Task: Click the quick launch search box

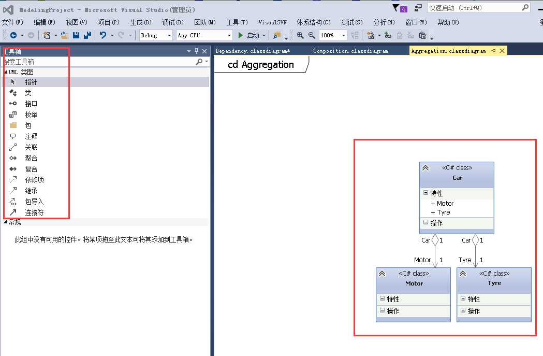Action: click(x=479, y=8)
